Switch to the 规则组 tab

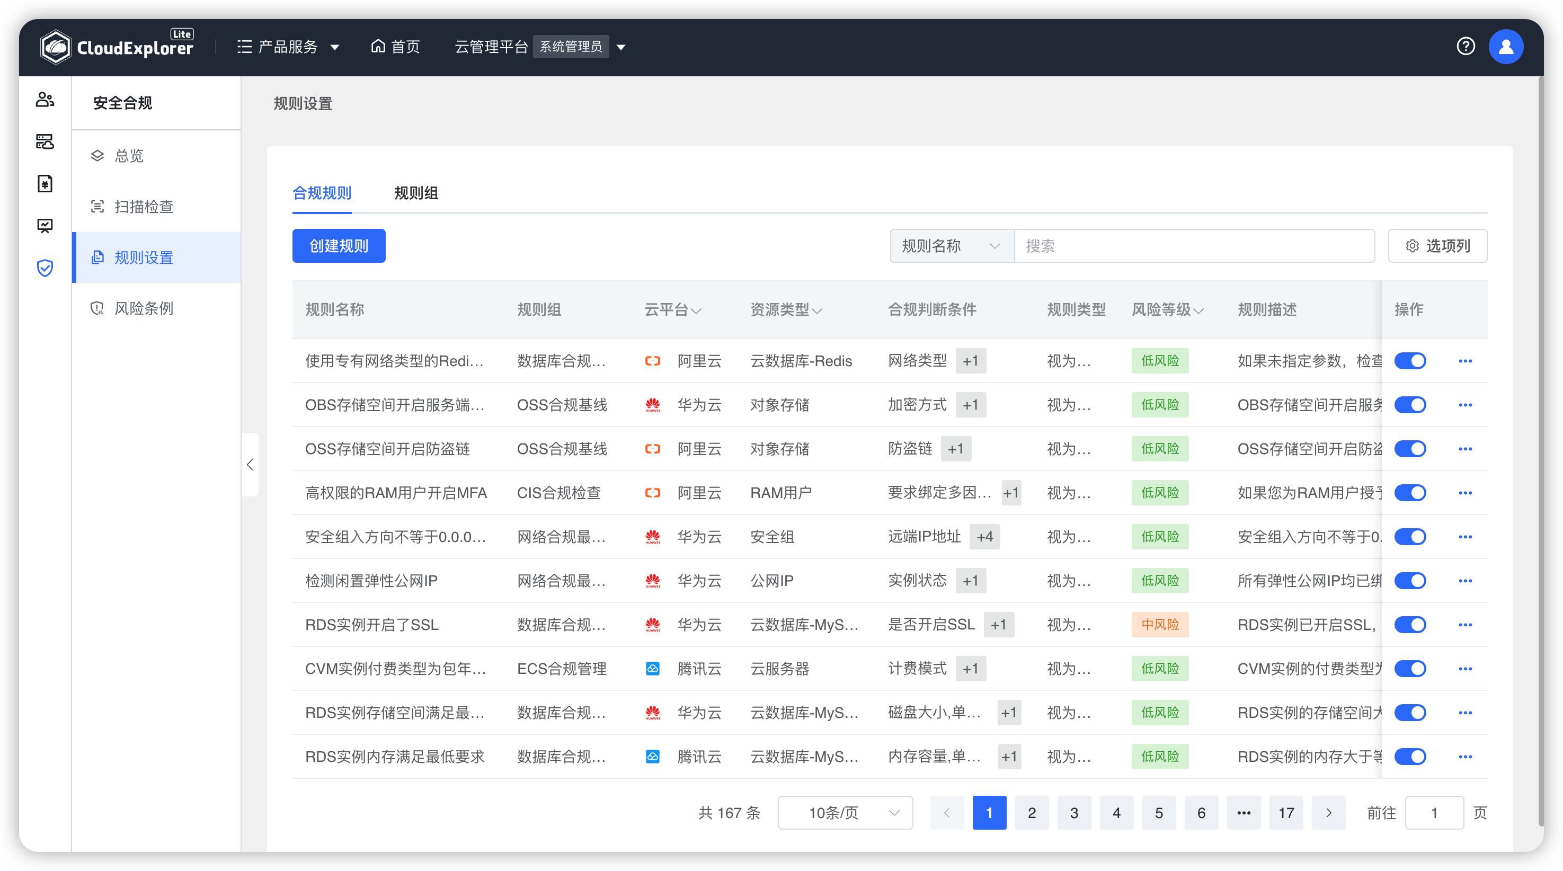[x=415, y=193]
